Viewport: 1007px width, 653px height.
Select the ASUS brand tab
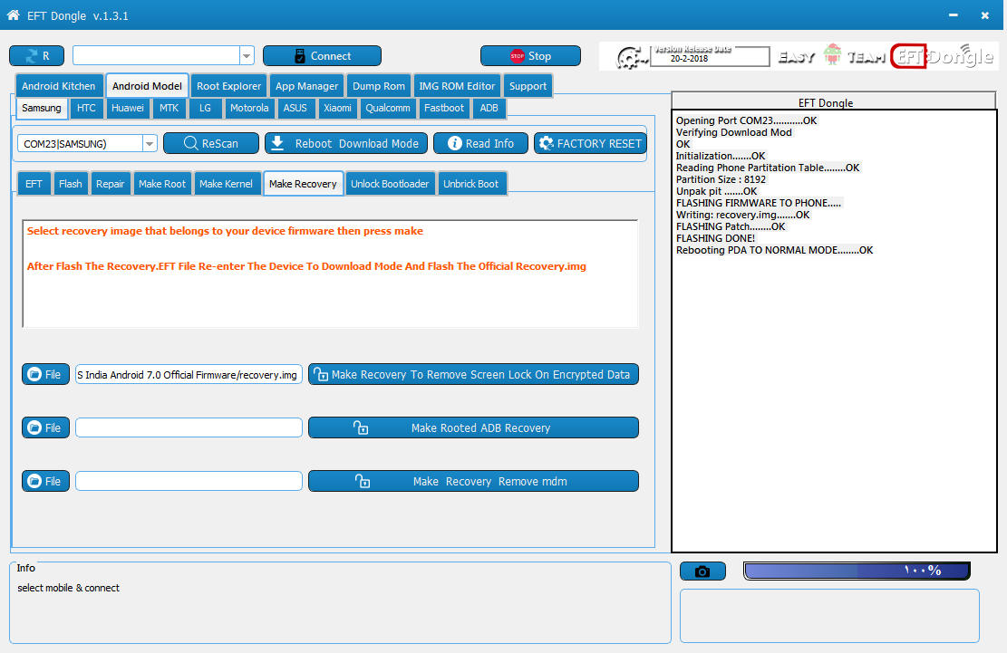[x=295, y=108]
